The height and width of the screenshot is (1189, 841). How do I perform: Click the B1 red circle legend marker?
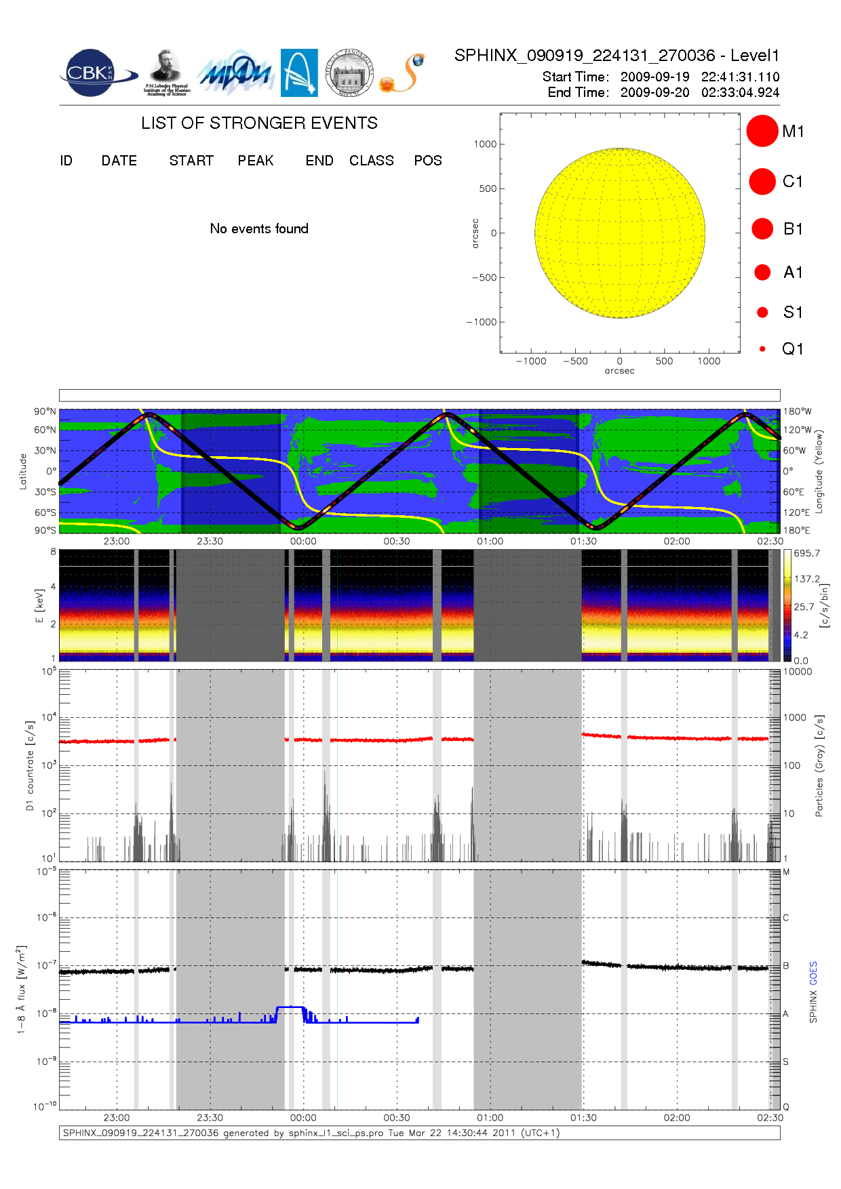click(762, 229)
